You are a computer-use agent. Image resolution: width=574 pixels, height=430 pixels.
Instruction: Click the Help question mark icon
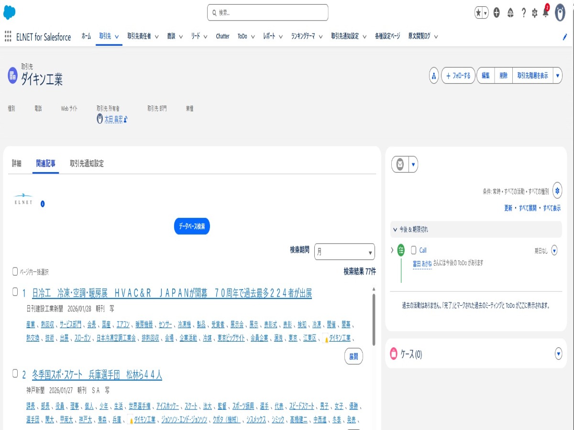[523, 13]
